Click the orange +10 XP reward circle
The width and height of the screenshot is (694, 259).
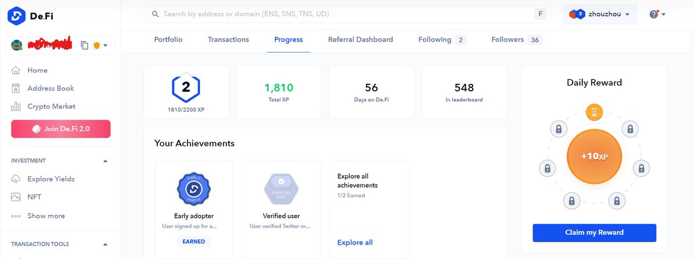tap(594, 157)
